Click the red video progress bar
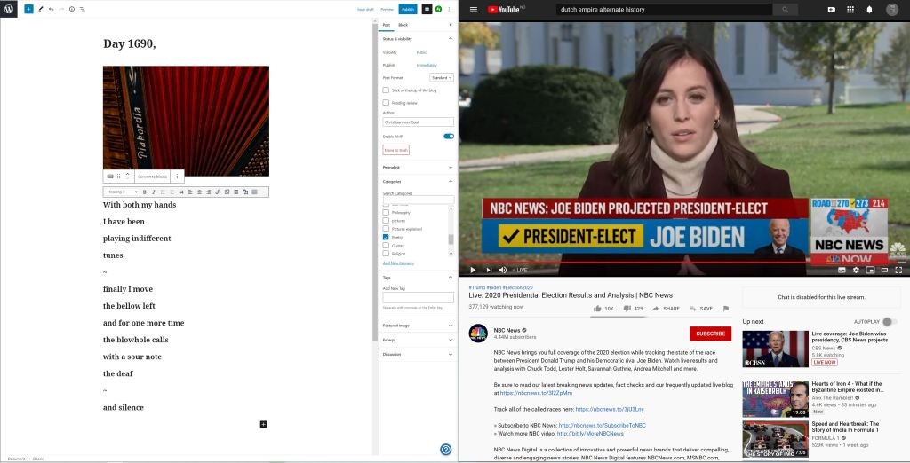Image resolution: width=910 pixels, height=463 pixels. 622,262
